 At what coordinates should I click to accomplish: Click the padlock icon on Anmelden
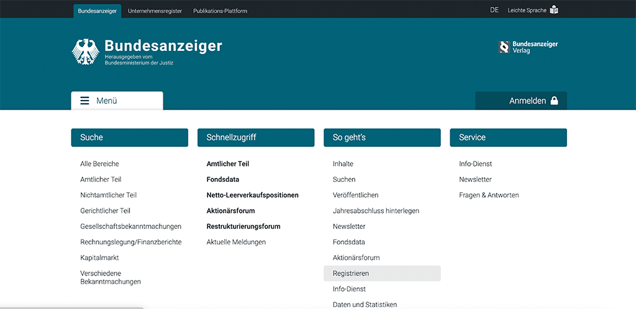click(x=554, y=101)
